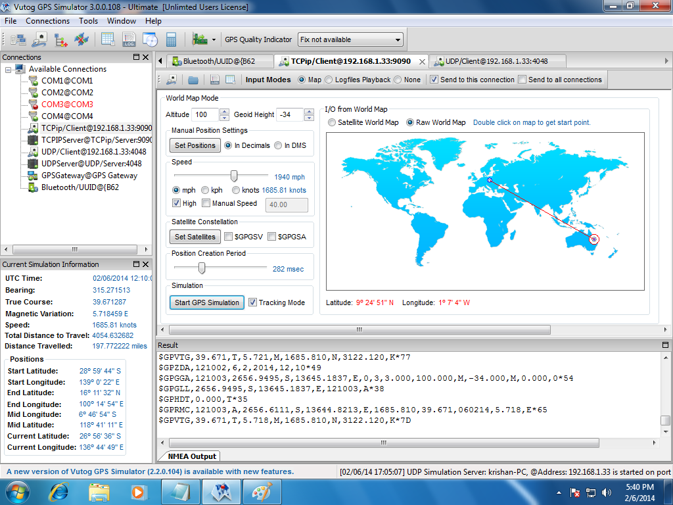Viewport: 673px width, 505px height.
Task: Toggle Send to this connection checkbox
Action: click(434, 80)
